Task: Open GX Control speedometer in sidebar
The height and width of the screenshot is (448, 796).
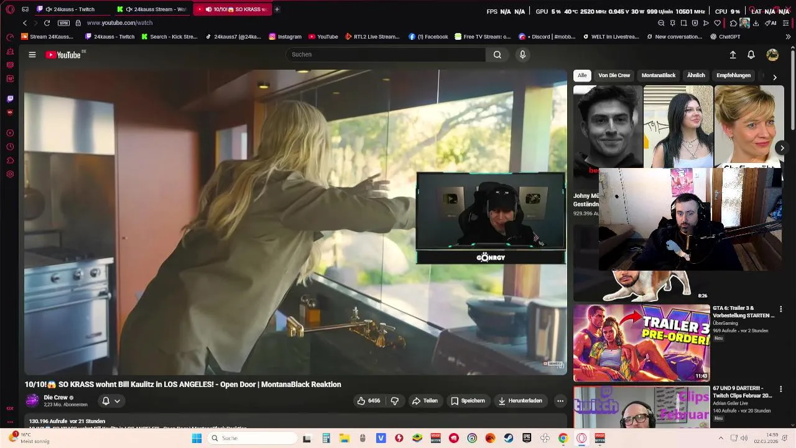Action: pos(10,37)
